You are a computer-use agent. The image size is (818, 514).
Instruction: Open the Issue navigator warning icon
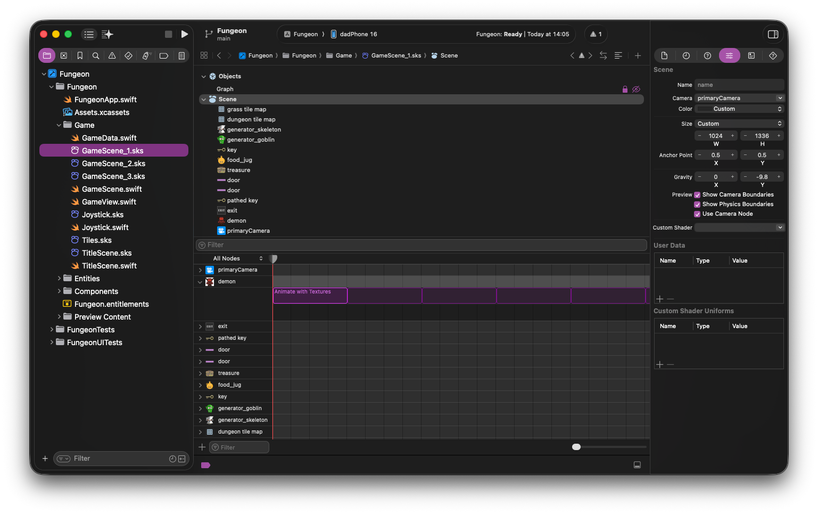[x=112, y=55]
